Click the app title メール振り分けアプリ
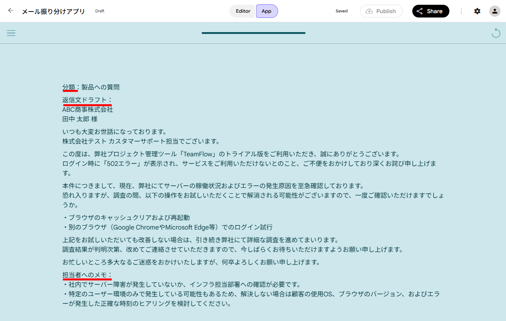506x321 pixels. point(53,11)
